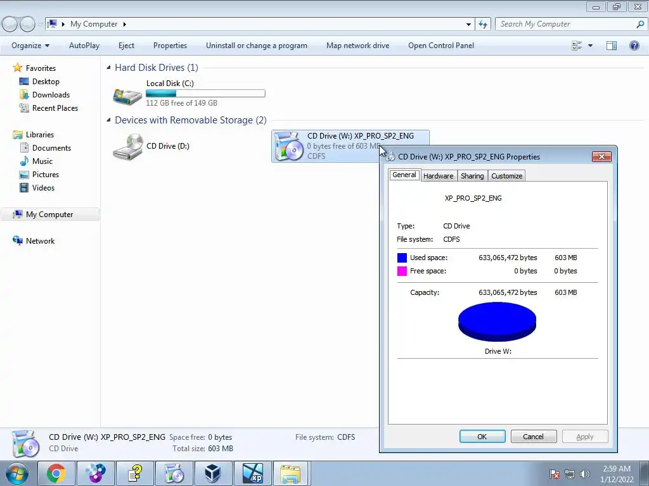
Task: Select the CD Drive (W:) XP_PRO_SP2_ENG icon
Action: pos(289,146)
